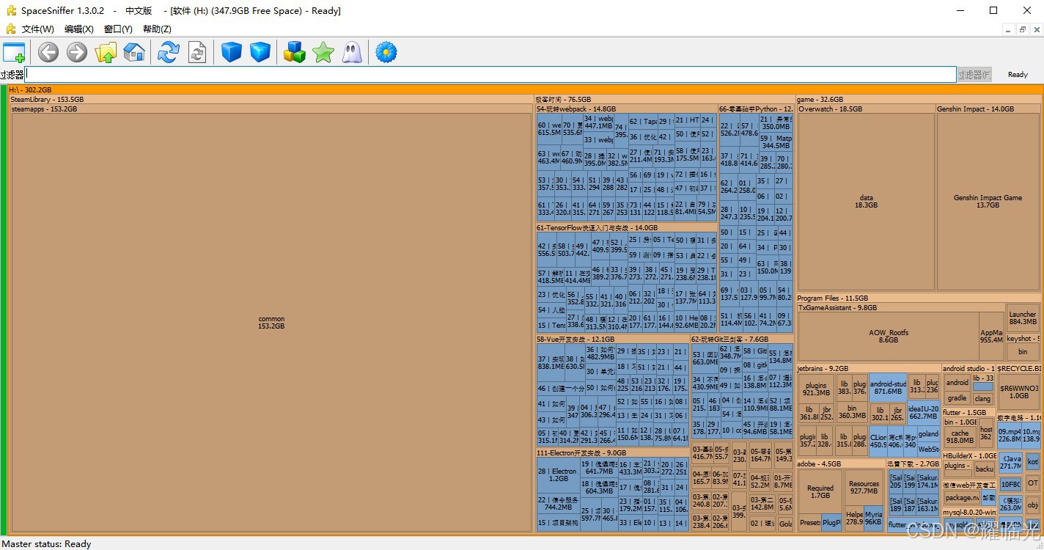The width and height of the screenshot is (1044, 550).
Task: Select the Required 1.7GB block
Action: coord(820,492)
